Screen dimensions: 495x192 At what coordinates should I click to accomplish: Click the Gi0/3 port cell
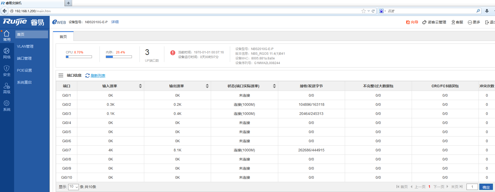pos(67,114)
